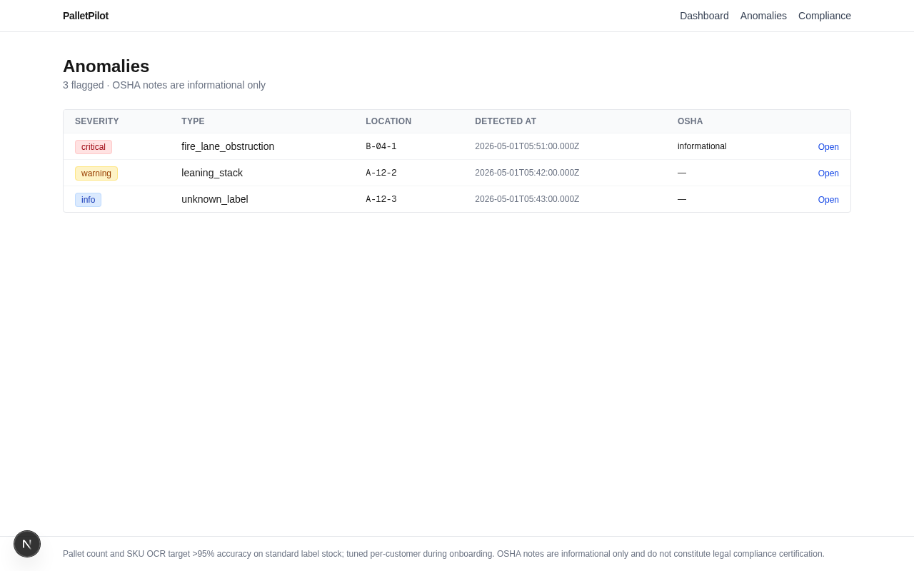Click the footer accuracy disclaimer text

click(x=443, y=554)
